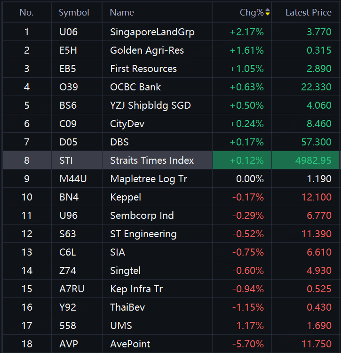This screenshot has width=341, height=353.
Task: Click symbol EB5
Action: click(x=68, y=69)
